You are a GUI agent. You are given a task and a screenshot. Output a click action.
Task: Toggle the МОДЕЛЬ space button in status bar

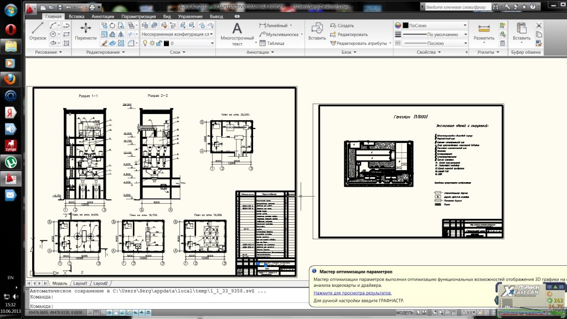405,313
